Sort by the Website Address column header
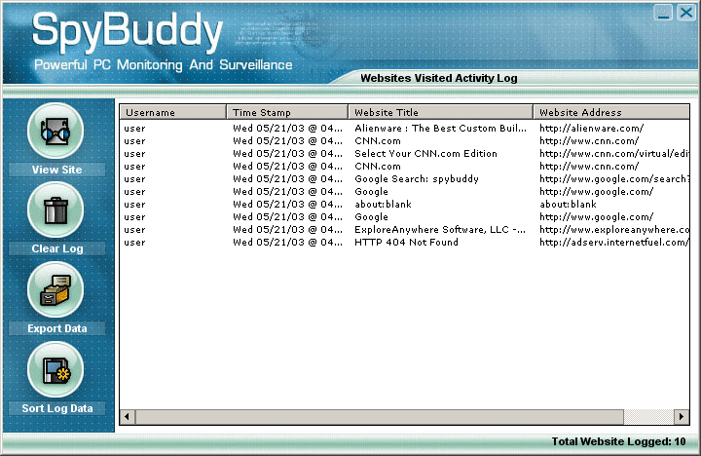Screen dimensions: 701x456 (610, 112)
